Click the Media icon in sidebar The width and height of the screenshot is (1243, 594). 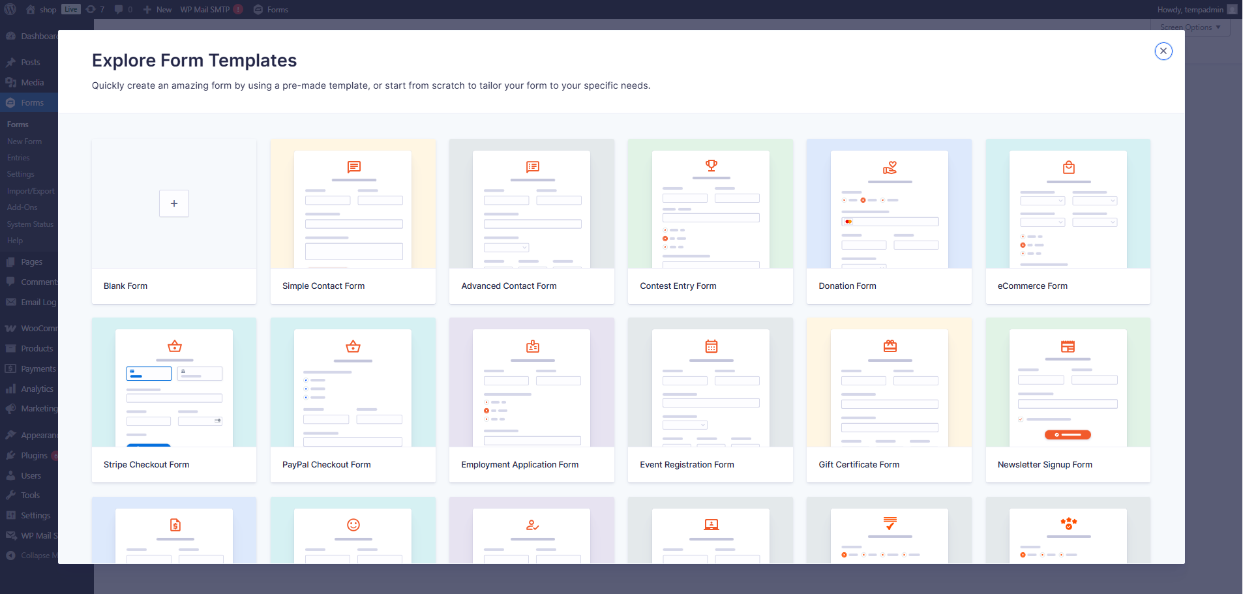point(10,83)
